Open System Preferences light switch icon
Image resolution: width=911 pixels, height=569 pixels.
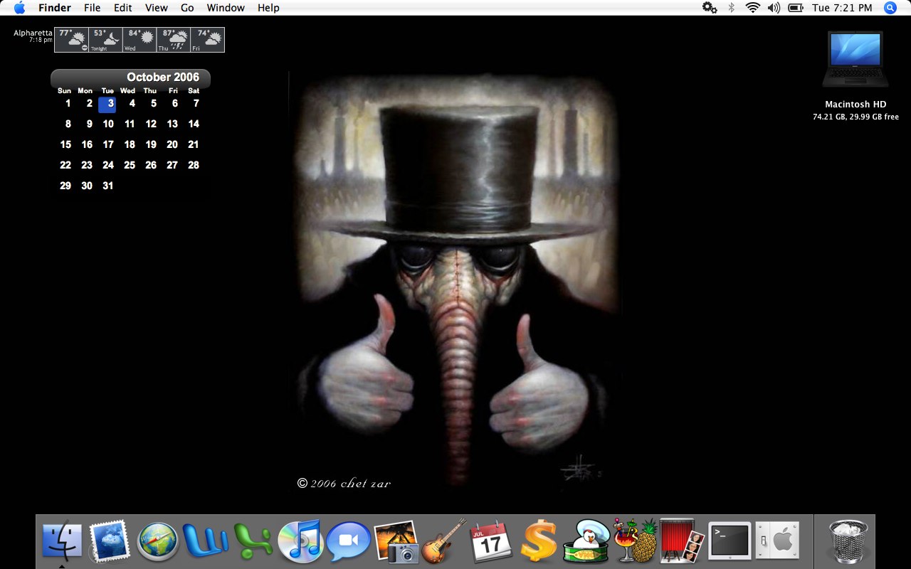(x=777, y=542)
